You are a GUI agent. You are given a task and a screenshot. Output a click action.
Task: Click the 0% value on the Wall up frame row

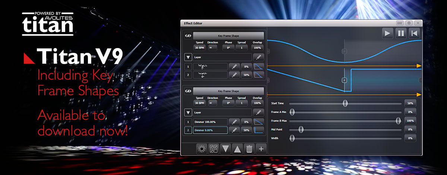(247, 67)
